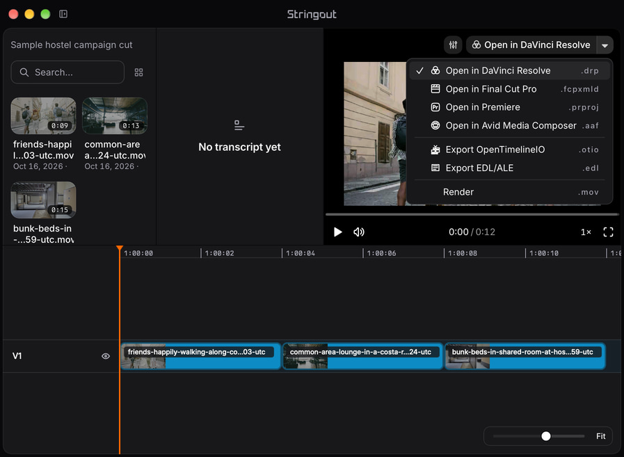Click the 1:00:02 ruler mark
624x457 pixels.
pos(219,253)
